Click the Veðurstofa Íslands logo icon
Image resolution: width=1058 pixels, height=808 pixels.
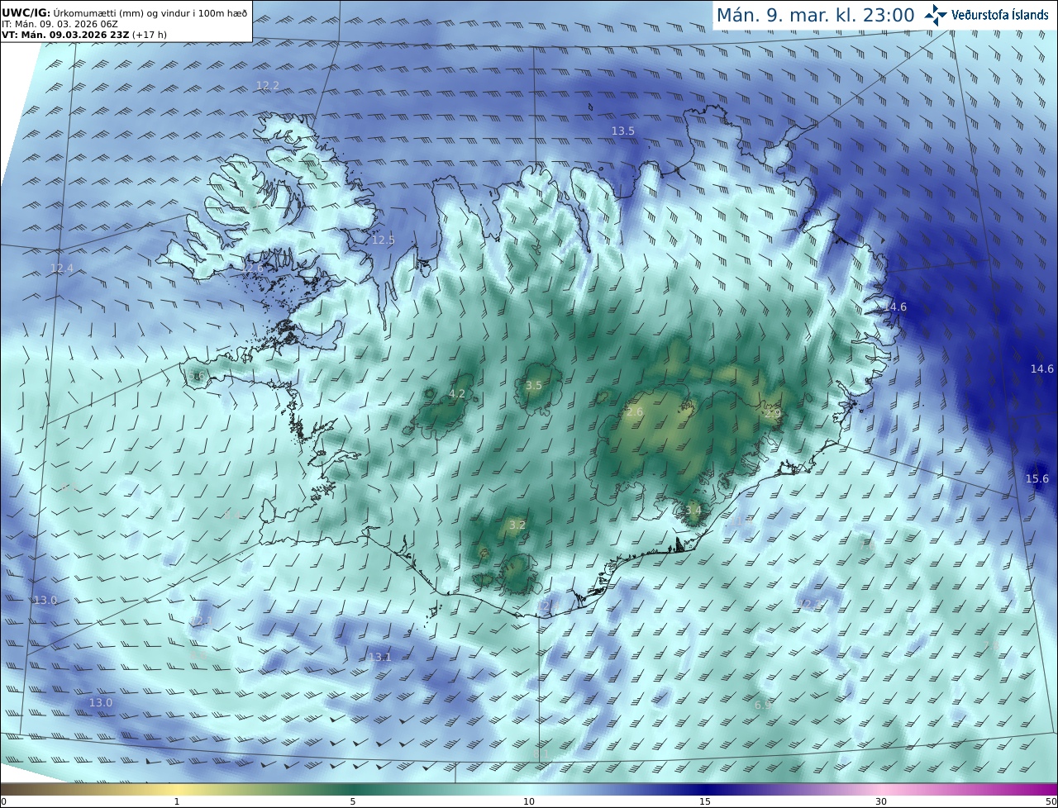pos(936,14)
